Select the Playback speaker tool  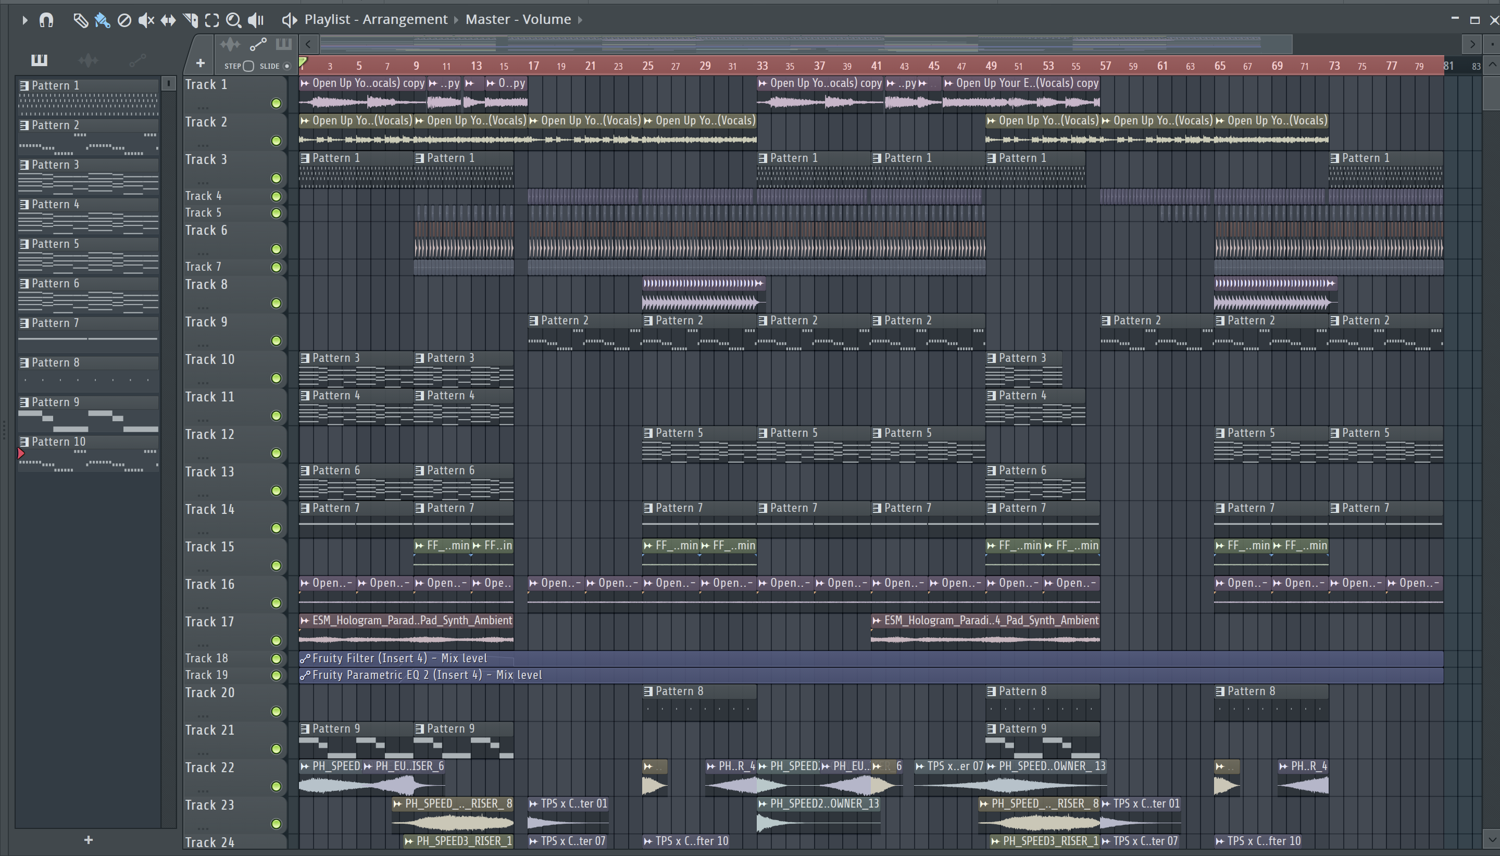click(256, 21)
